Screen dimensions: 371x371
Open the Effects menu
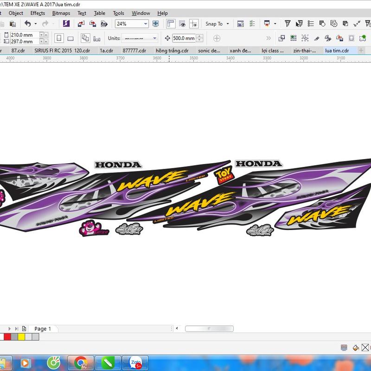tap(38, 13)
